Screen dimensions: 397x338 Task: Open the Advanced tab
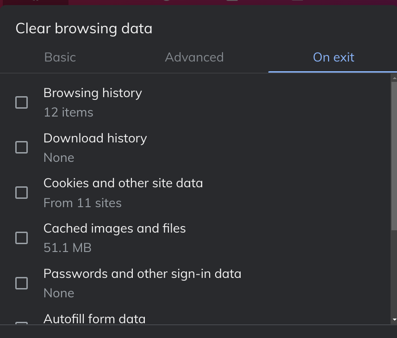pyautogui.click(x=194, y=57)
